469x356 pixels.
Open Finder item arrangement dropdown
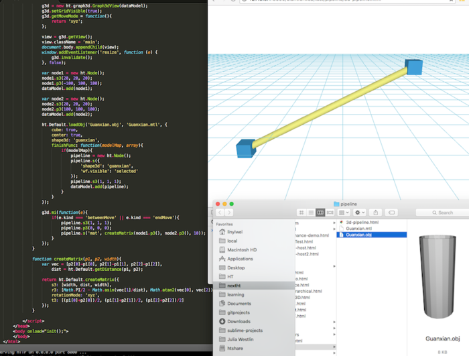click(x=344, y=213)
